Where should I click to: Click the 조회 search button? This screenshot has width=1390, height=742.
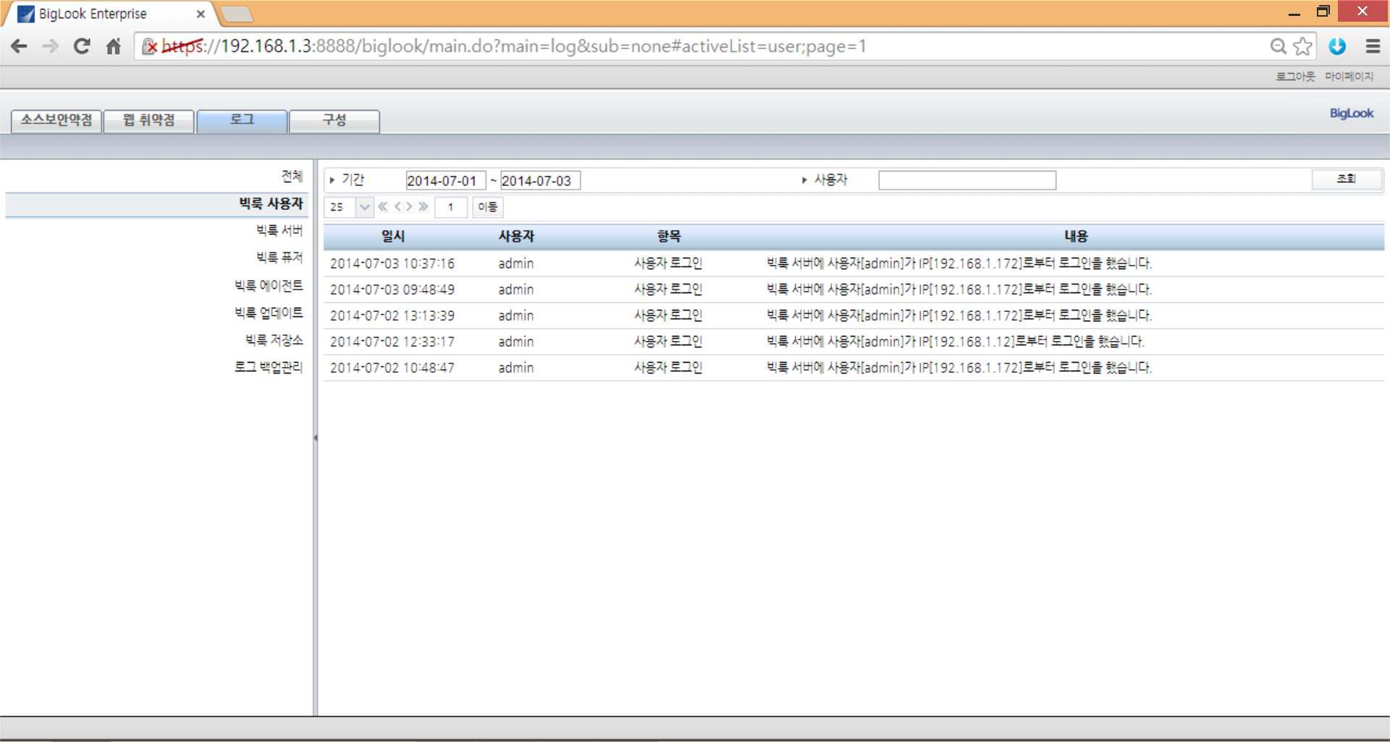pos(1347,179)
